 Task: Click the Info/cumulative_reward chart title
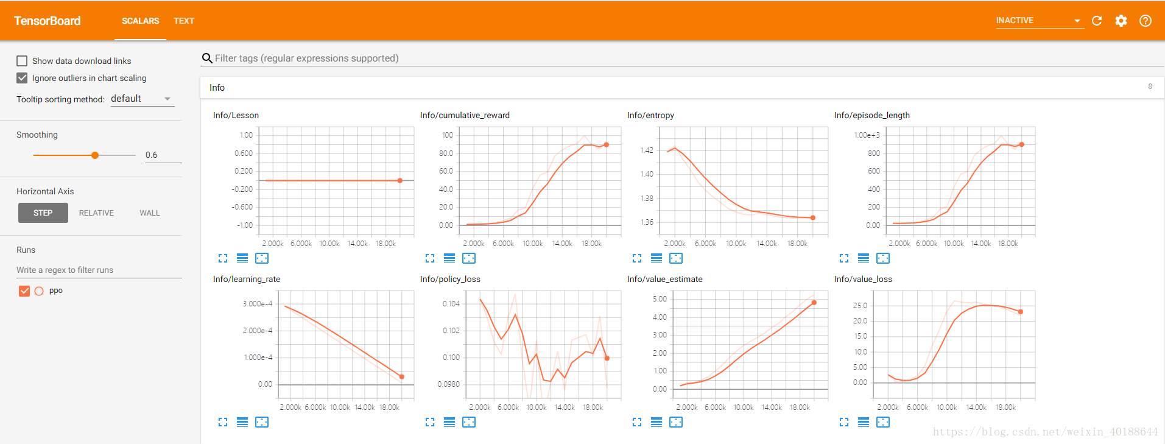465,115
